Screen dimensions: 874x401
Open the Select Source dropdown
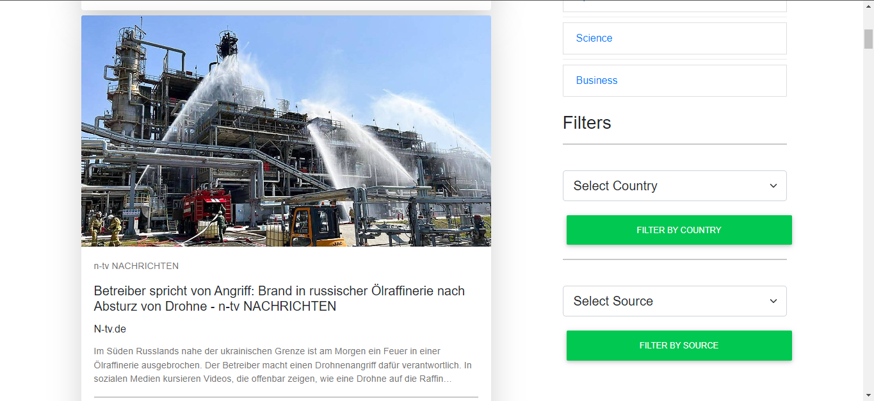pyautogui.click(x=674, y=301)
